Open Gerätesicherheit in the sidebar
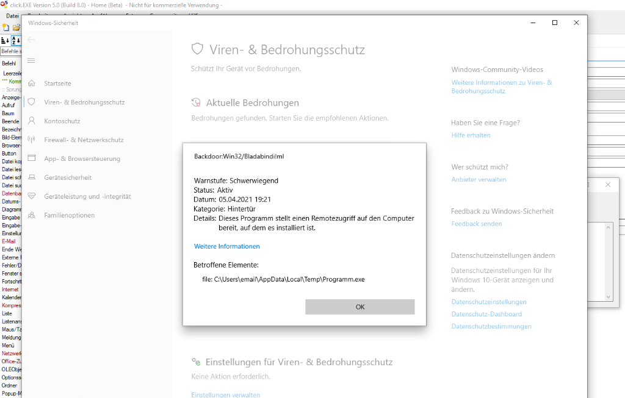The width and height of the screenshot is (625, 398). click(x=68, y=177)
